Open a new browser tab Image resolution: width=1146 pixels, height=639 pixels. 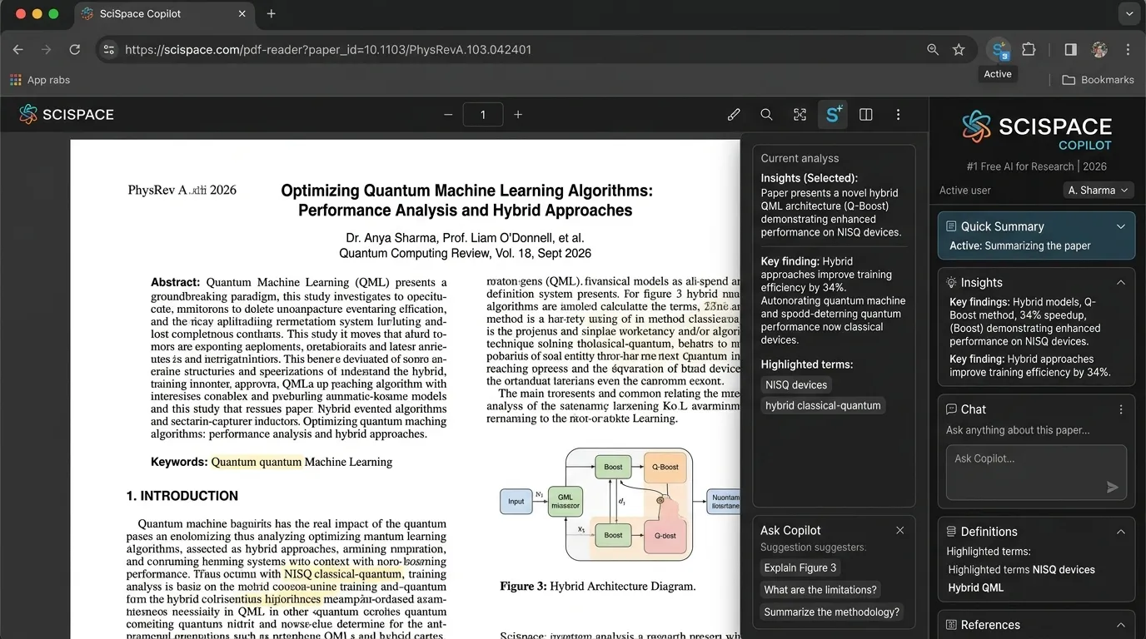[272, 13]
